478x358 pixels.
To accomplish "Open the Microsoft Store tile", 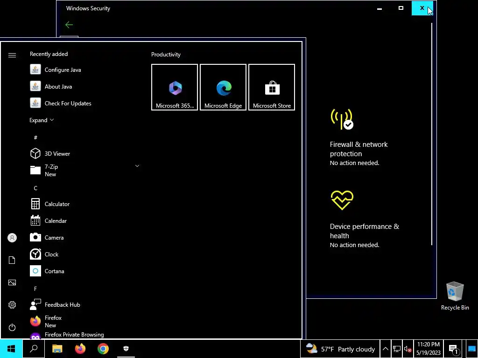I will tap(272, 87).
